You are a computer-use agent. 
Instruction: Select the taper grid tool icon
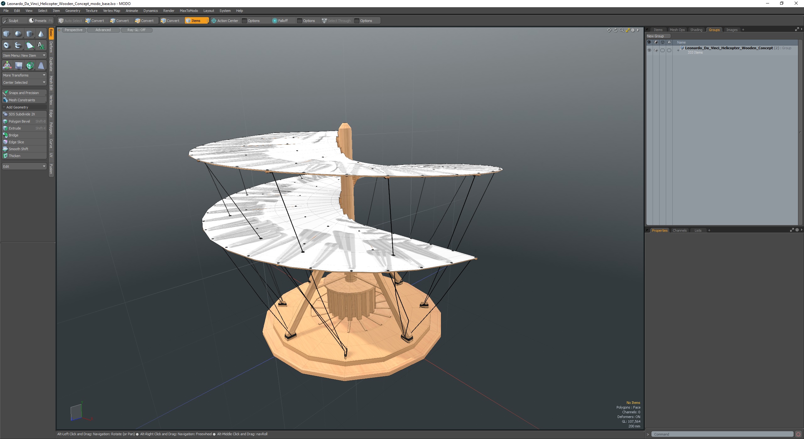point(41,65)
